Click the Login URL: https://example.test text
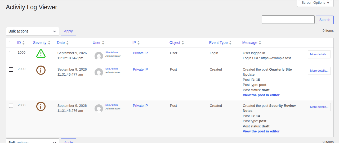Screen dimensions: 339x143 click(x=267, y=58)
